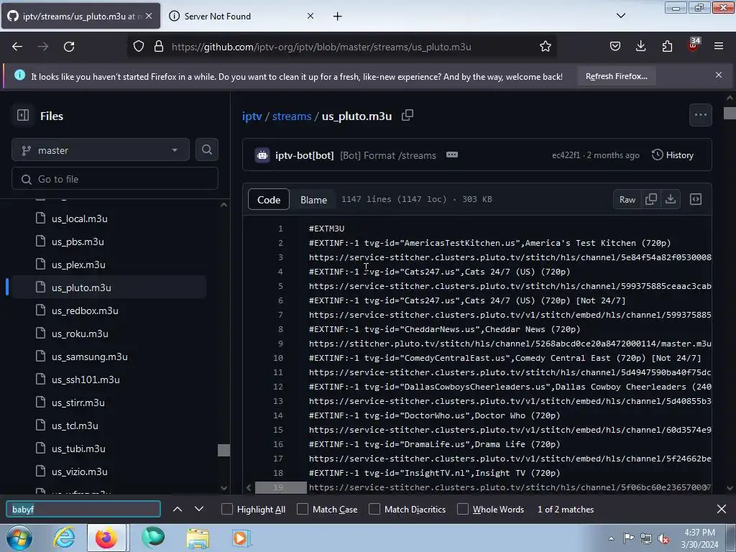Open the Windows Start button
Image resolution: width=736 pixels, height=552 pixels.
(x=19, y=538)
